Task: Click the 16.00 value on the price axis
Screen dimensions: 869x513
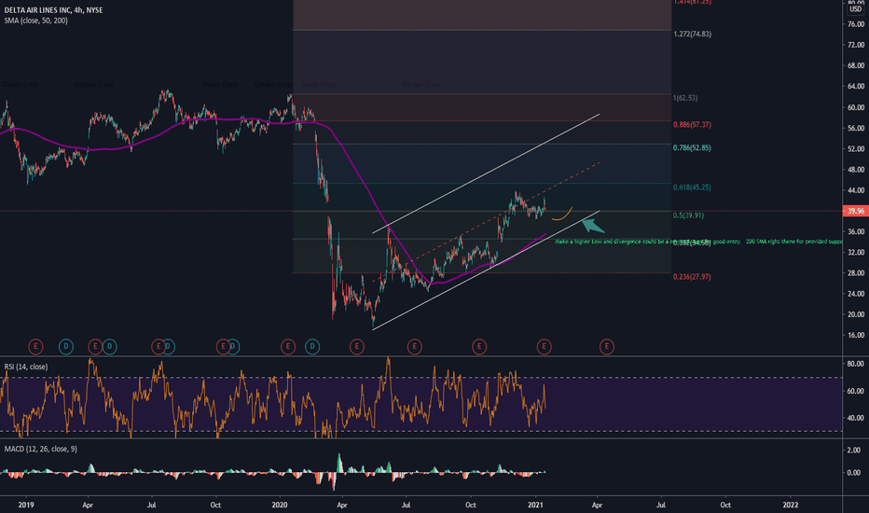Action: click(x=855, y=335)
